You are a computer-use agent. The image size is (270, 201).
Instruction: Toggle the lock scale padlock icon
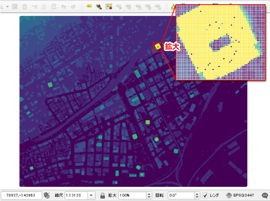pyautogui.click(x=103, y=196)
